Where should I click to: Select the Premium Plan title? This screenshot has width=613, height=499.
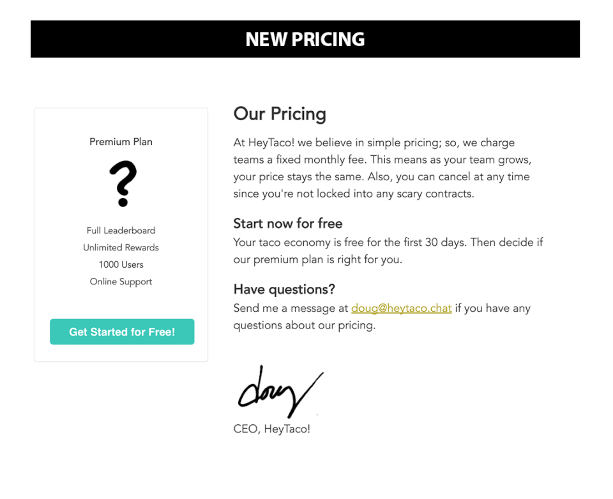pyautogui.click(x=121, y=142)
